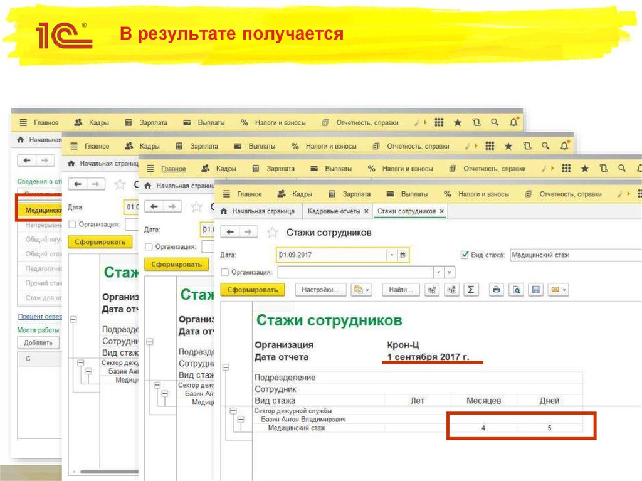This screenshot has width=642, height=481.
Task: Open print preview via magnifier document icon
Action: (515, 290)
